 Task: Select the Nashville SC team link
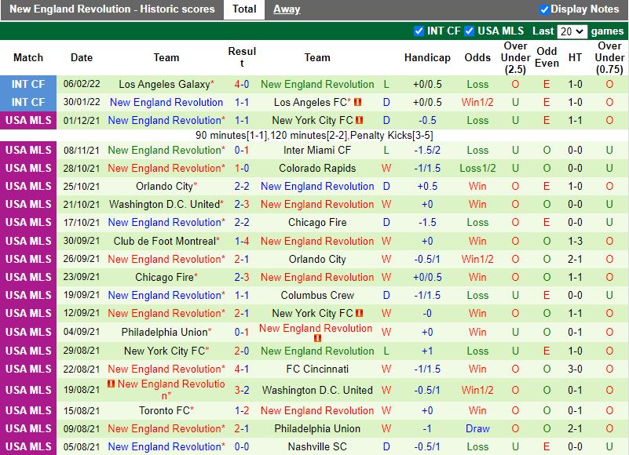tap(317, 446)
